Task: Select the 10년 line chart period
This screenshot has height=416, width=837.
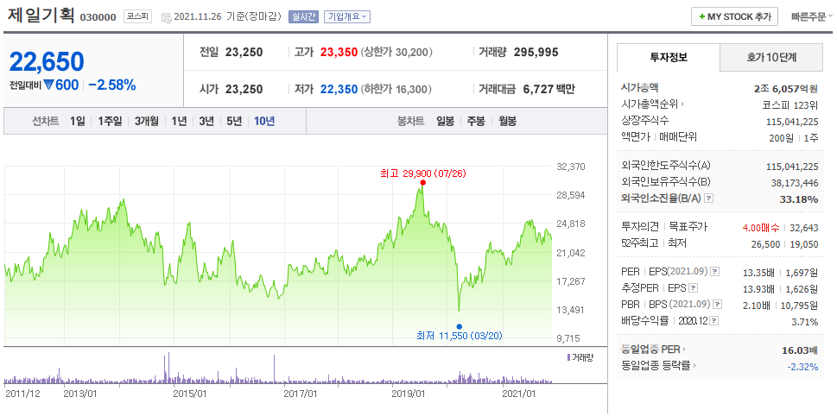Action: click(x=264, y=121)
